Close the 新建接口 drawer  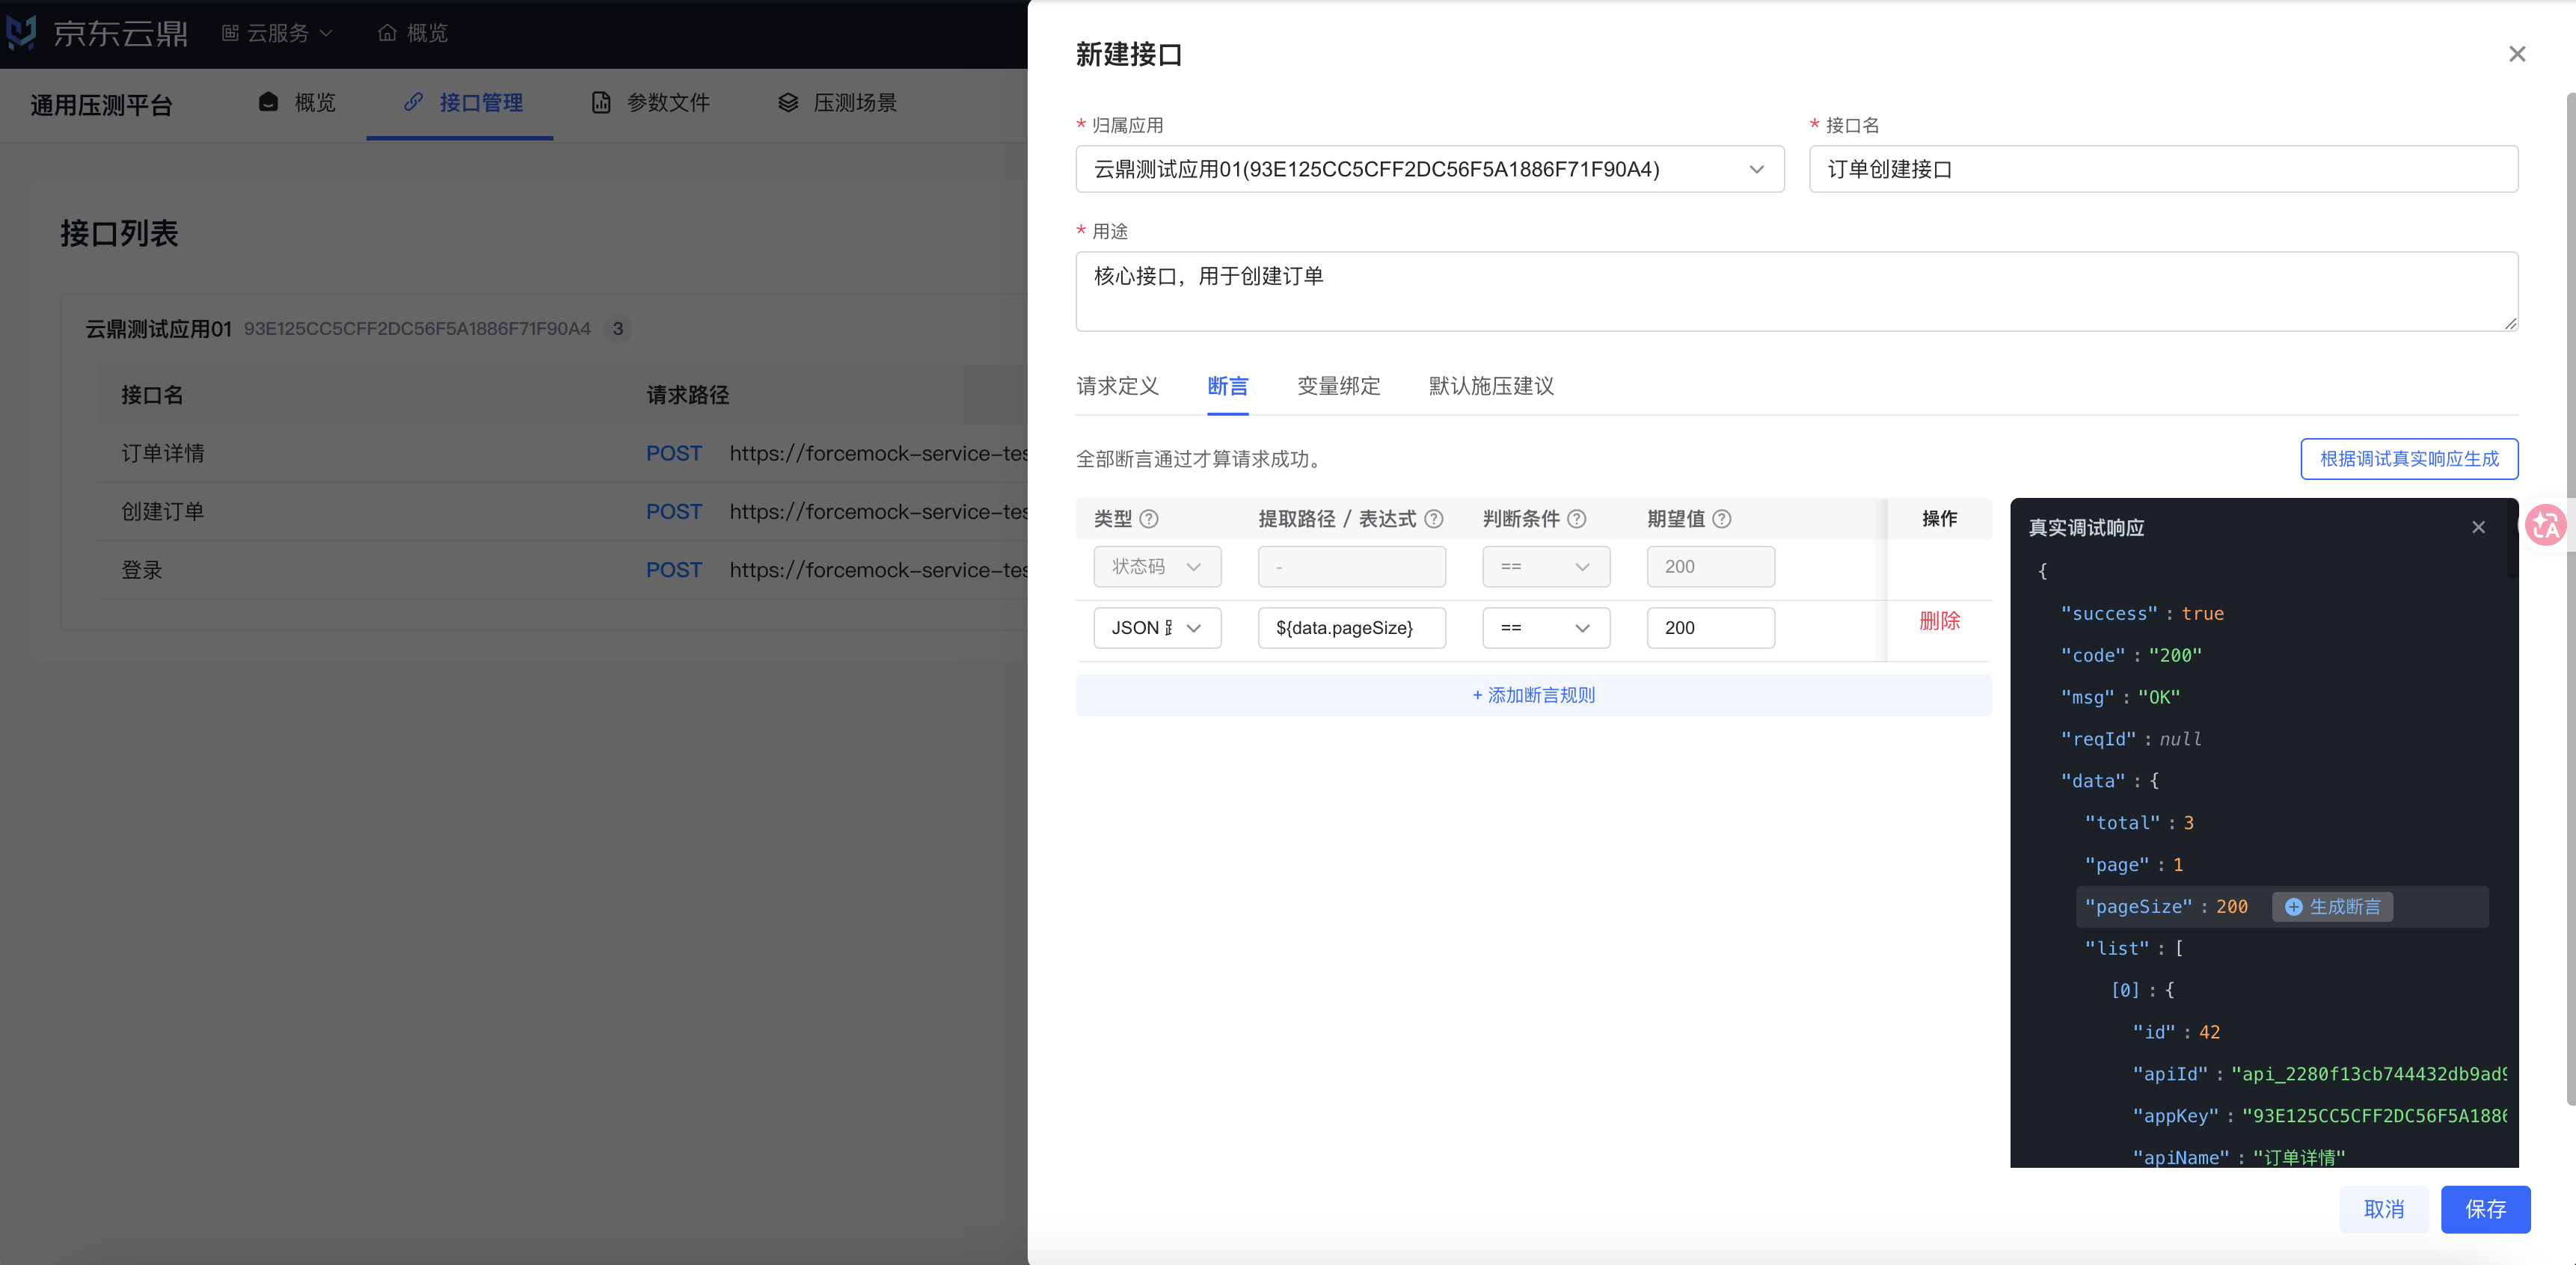point(2517,54)
